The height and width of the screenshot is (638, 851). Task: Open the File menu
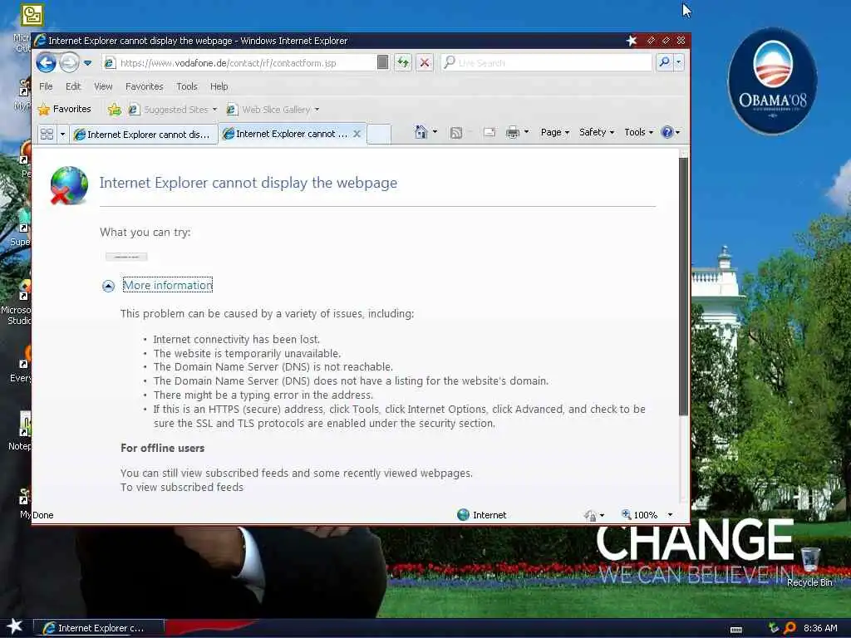[x=47, y=86]
